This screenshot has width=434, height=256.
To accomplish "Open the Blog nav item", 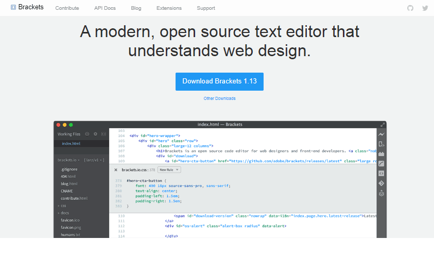I will coord(136,8).
